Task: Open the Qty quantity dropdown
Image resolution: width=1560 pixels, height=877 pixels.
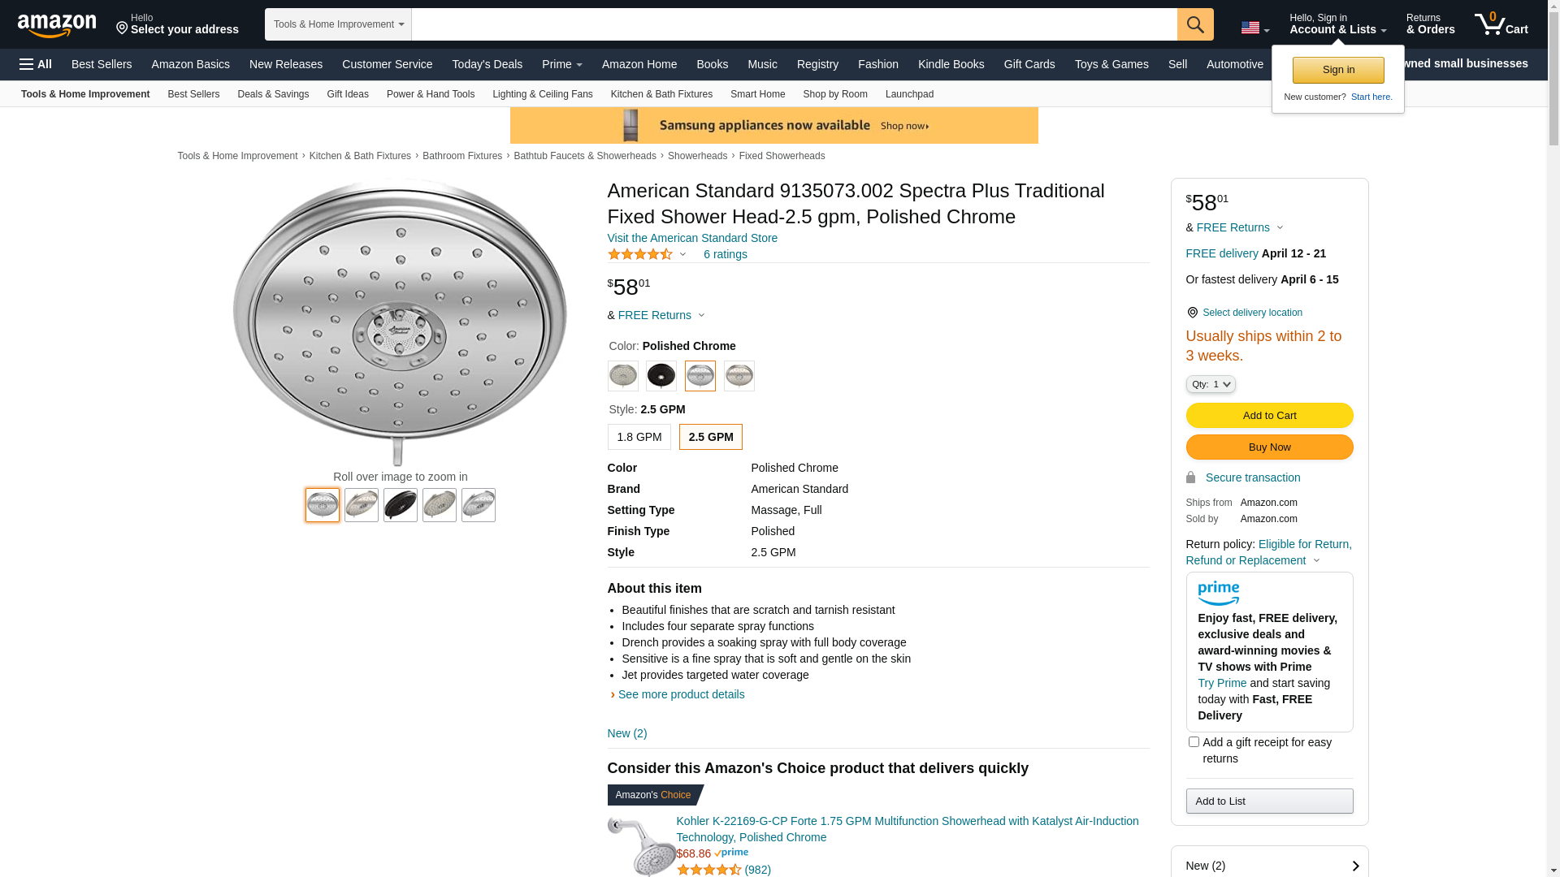Action: (x=1210, y=384)
